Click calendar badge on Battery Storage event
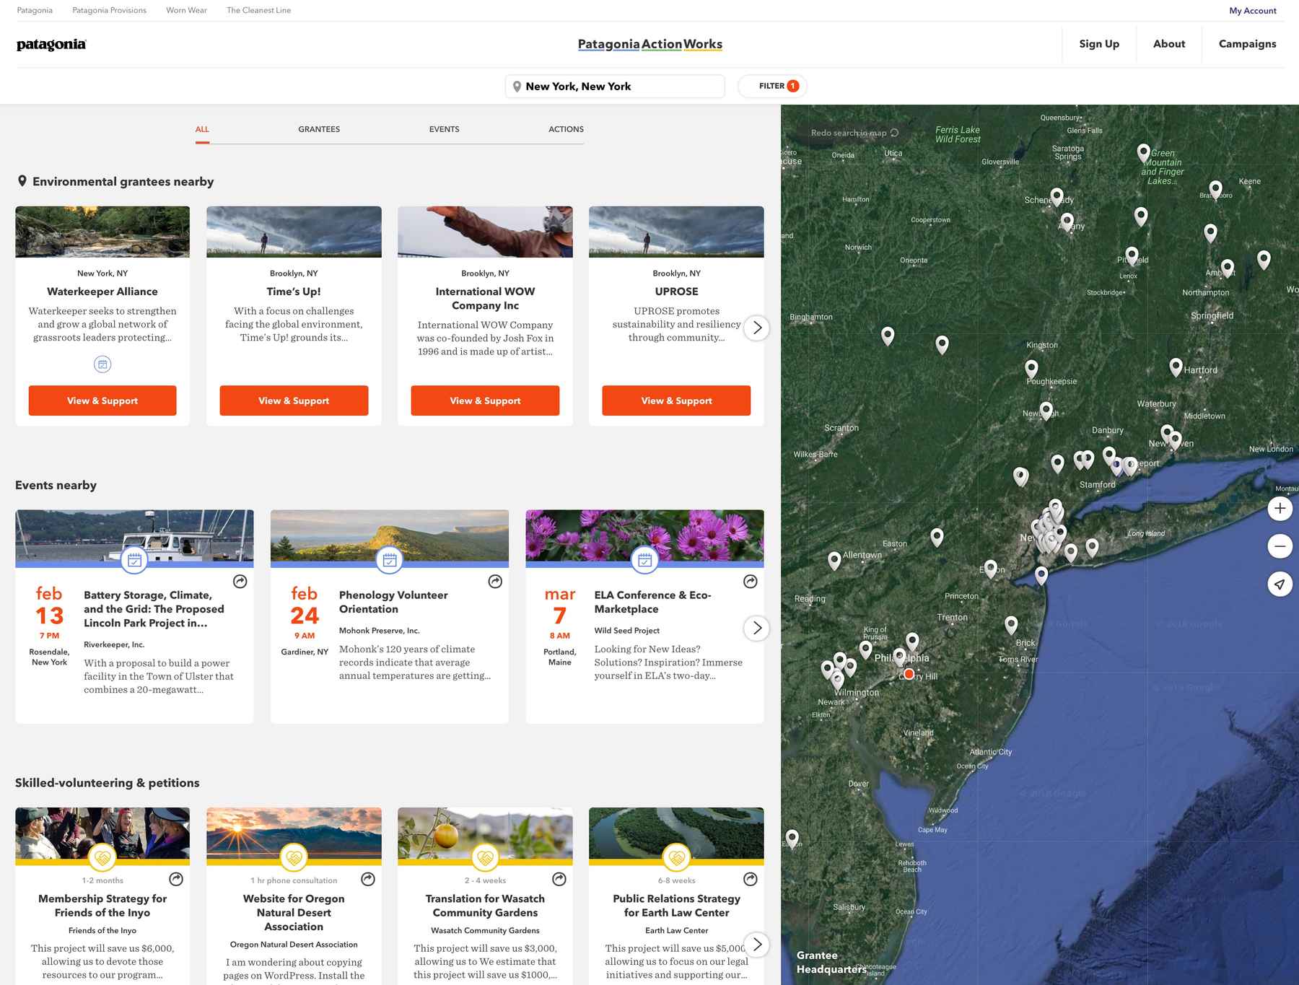The width and height of the screenshot is (1299, 985). 134,559
